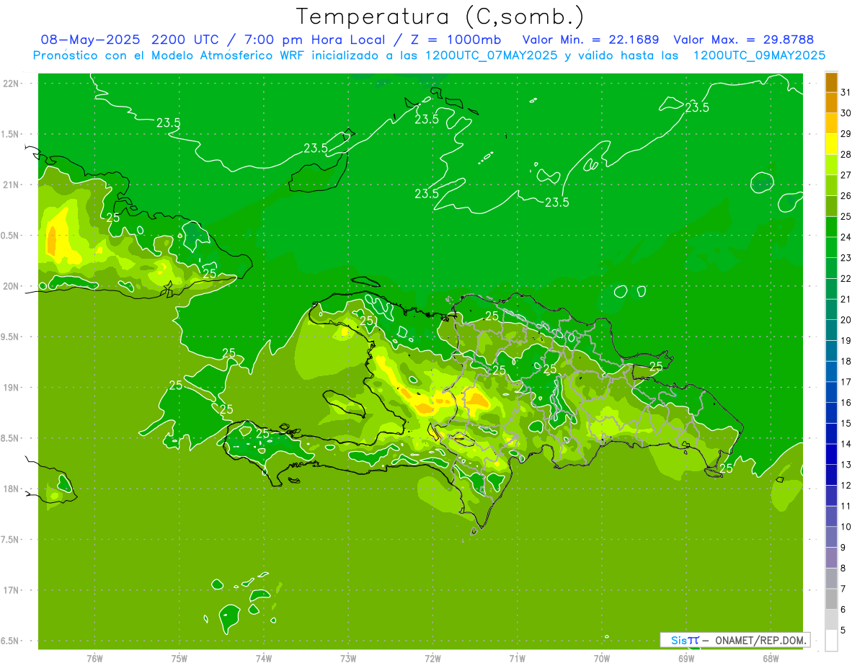Click the "76W" longitude label
This screenshot has width=865, height=668.
94,659
